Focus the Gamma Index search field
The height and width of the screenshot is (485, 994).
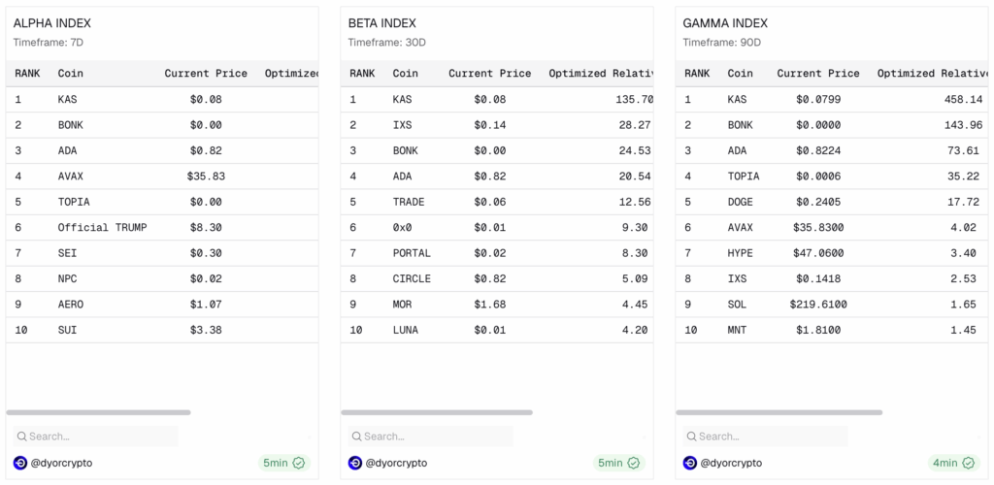[x=772, y=436]
